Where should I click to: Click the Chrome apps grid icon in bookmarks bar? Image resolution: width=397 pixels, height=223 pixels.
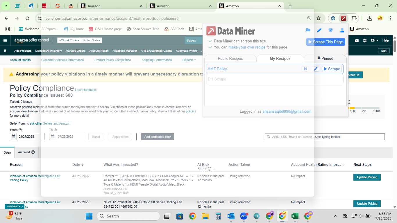click(8, 29)
